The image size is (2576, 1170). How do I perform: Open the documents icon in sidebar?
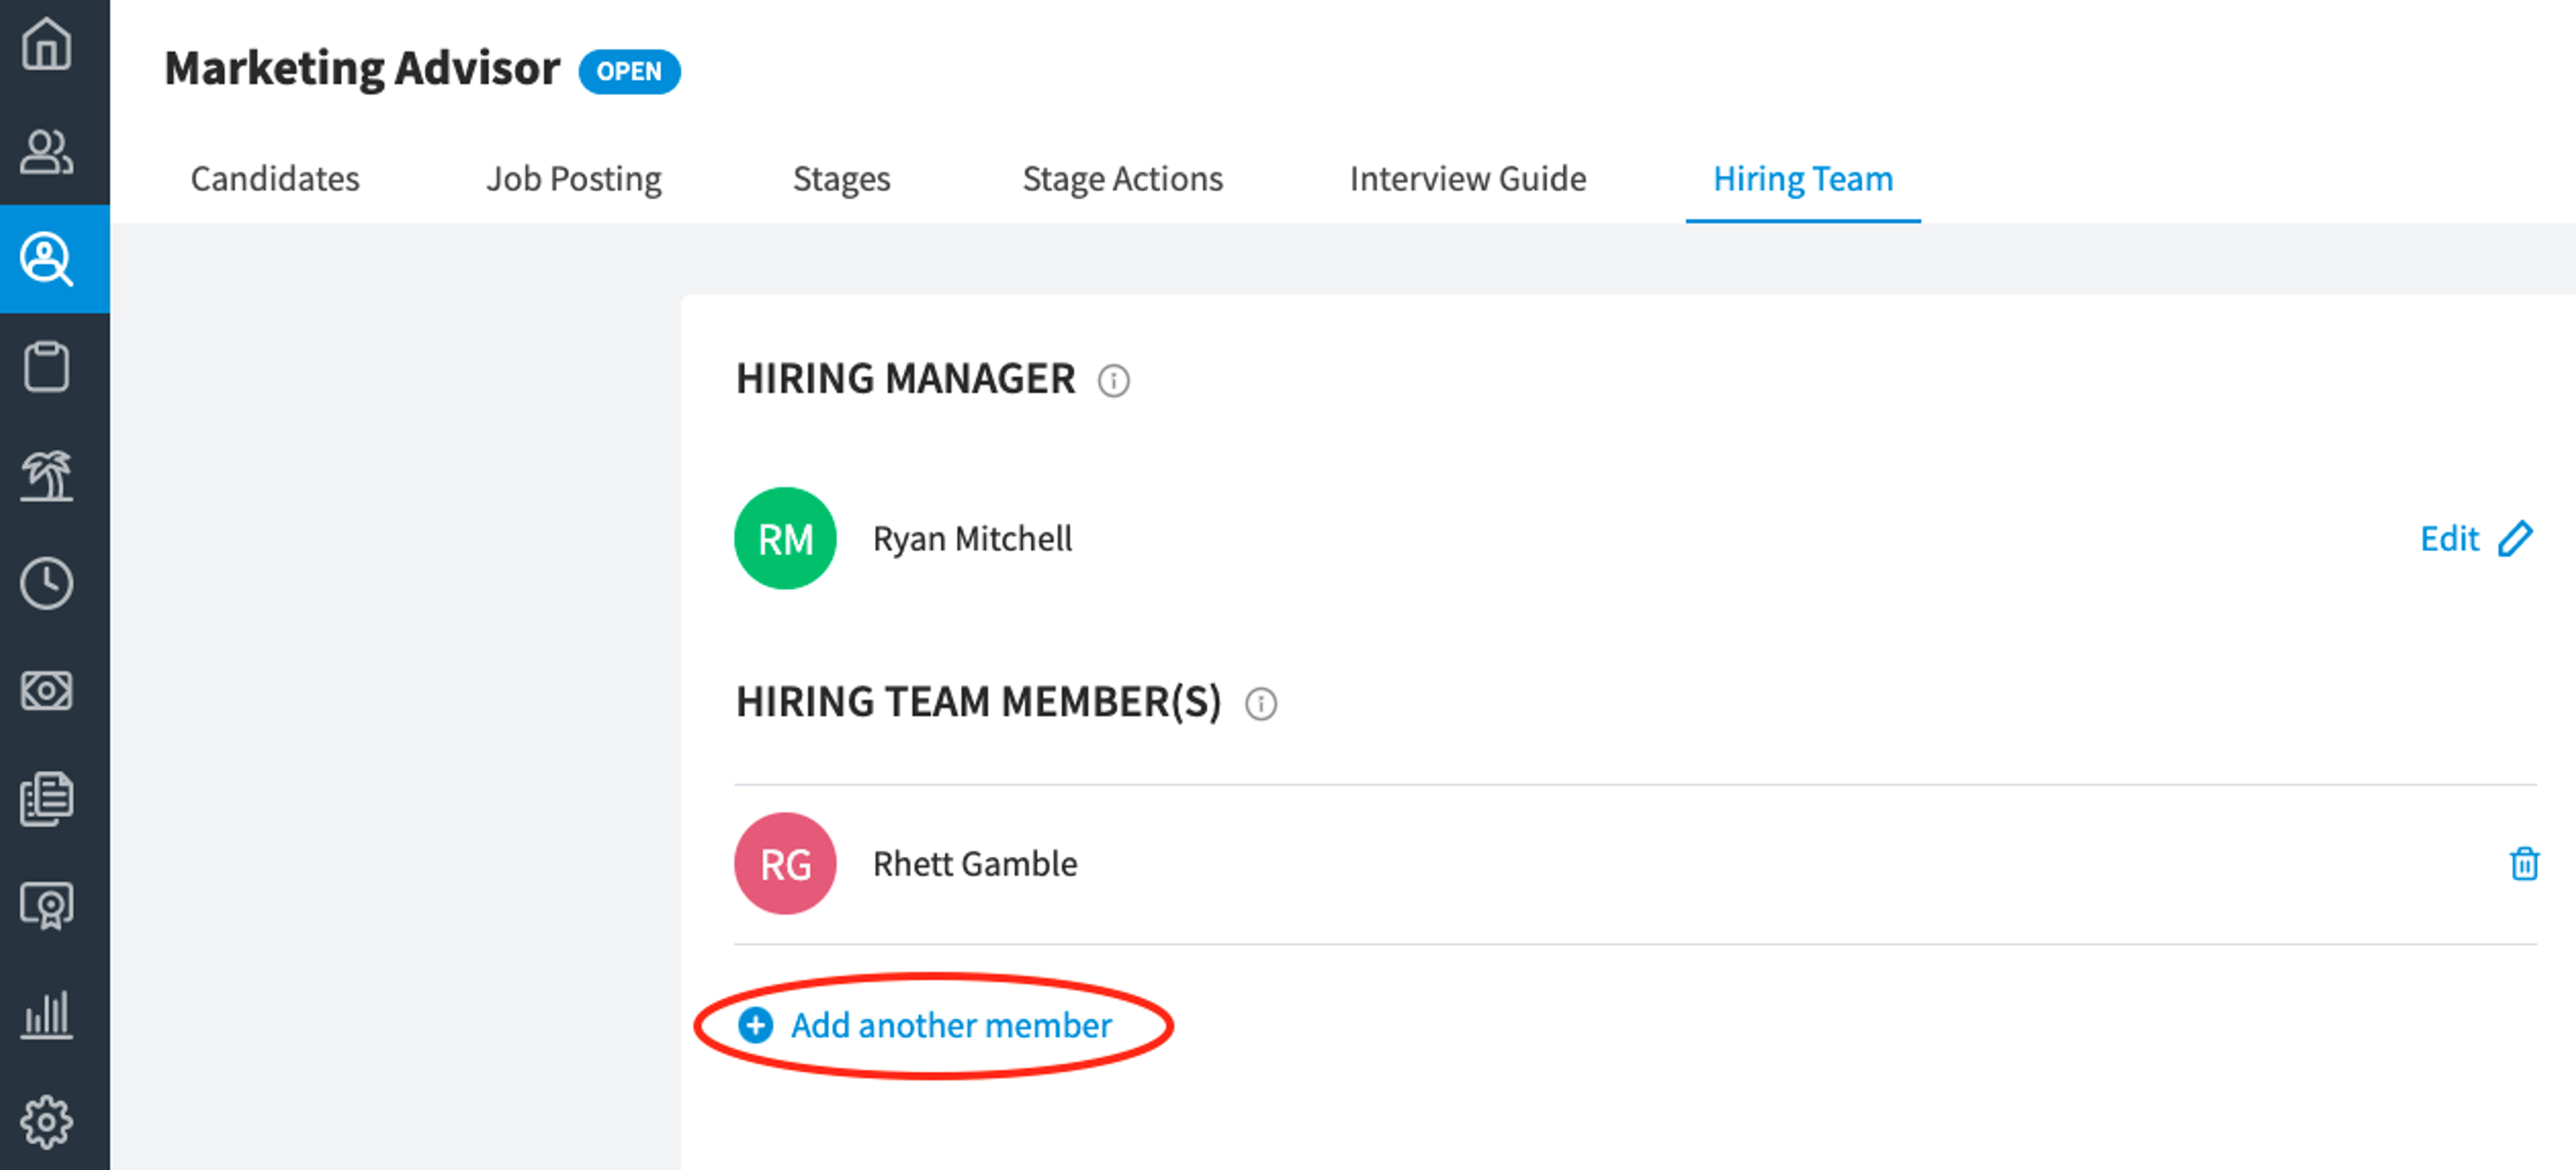point(46,799)
